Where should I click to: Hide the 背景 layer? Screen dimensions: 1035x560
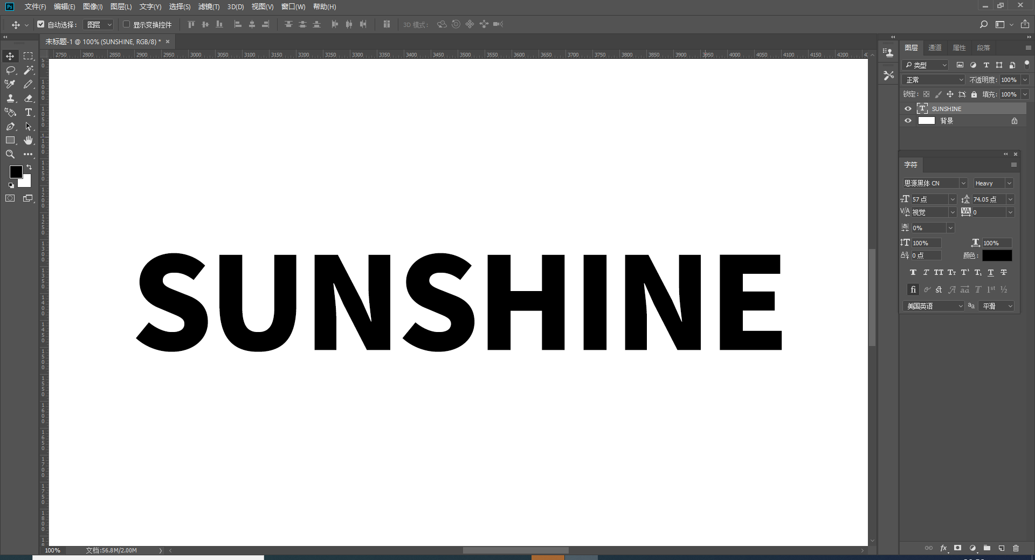click(908, 121)
